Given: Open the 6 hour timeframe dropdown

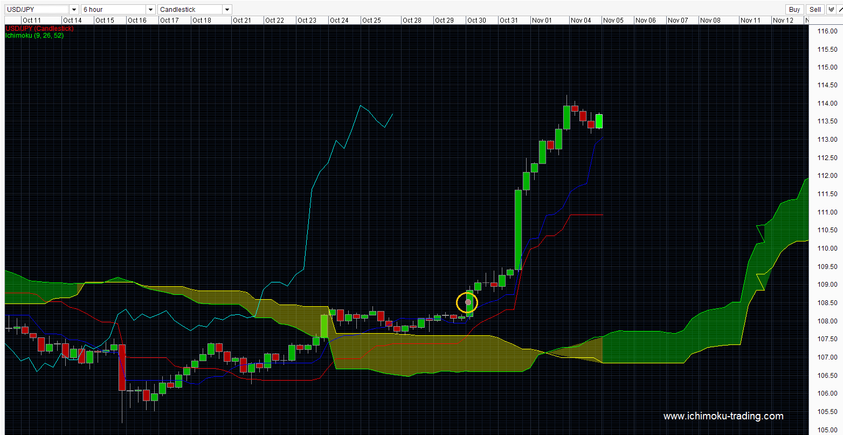Looking at the screenshot, I should click(x=119, y=9).
